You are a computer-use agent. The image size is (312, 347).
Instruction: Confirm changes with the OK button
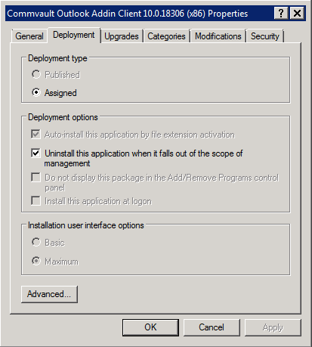(150, 327)
